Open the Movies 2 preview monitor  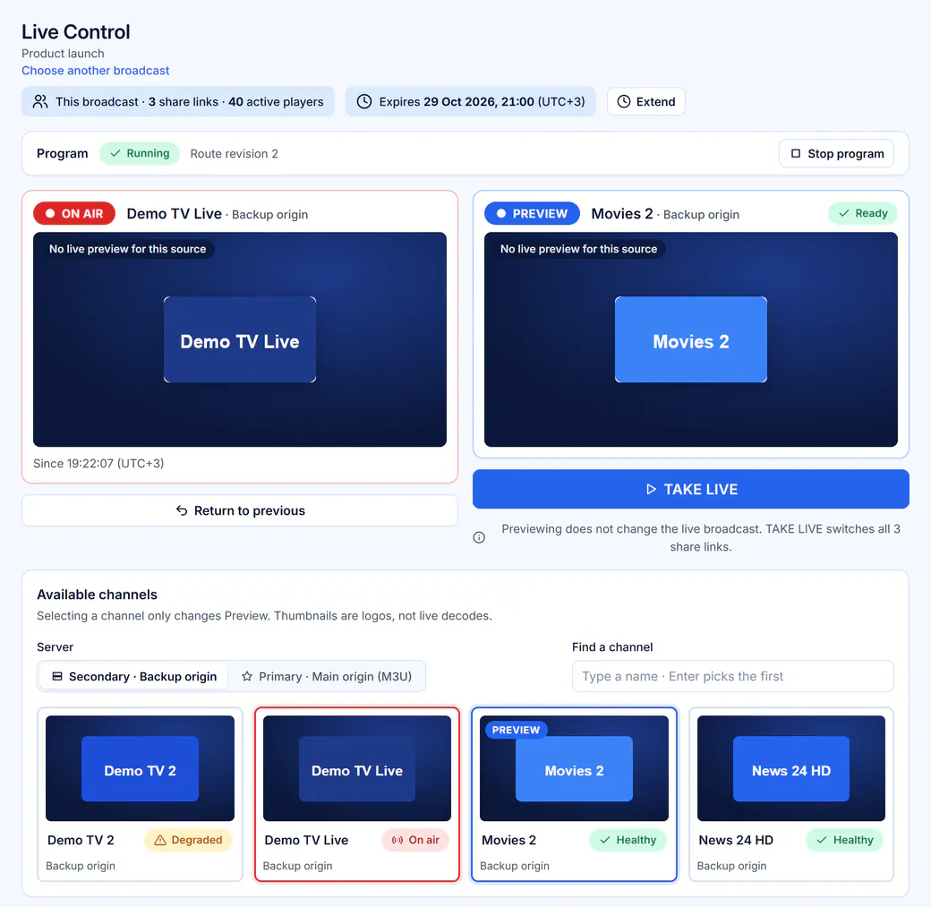[x=691, y=339]
